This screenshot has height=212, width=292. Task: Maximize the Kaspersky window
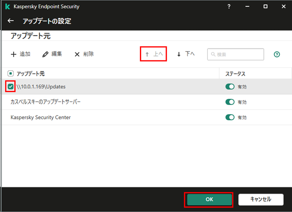tap(265, 6)
